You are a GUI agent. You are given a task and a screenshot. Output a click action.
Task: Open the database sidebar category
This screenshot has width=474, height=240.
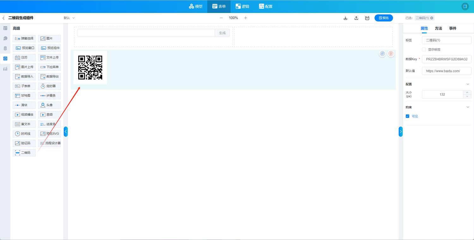click(x=5, y=49)
